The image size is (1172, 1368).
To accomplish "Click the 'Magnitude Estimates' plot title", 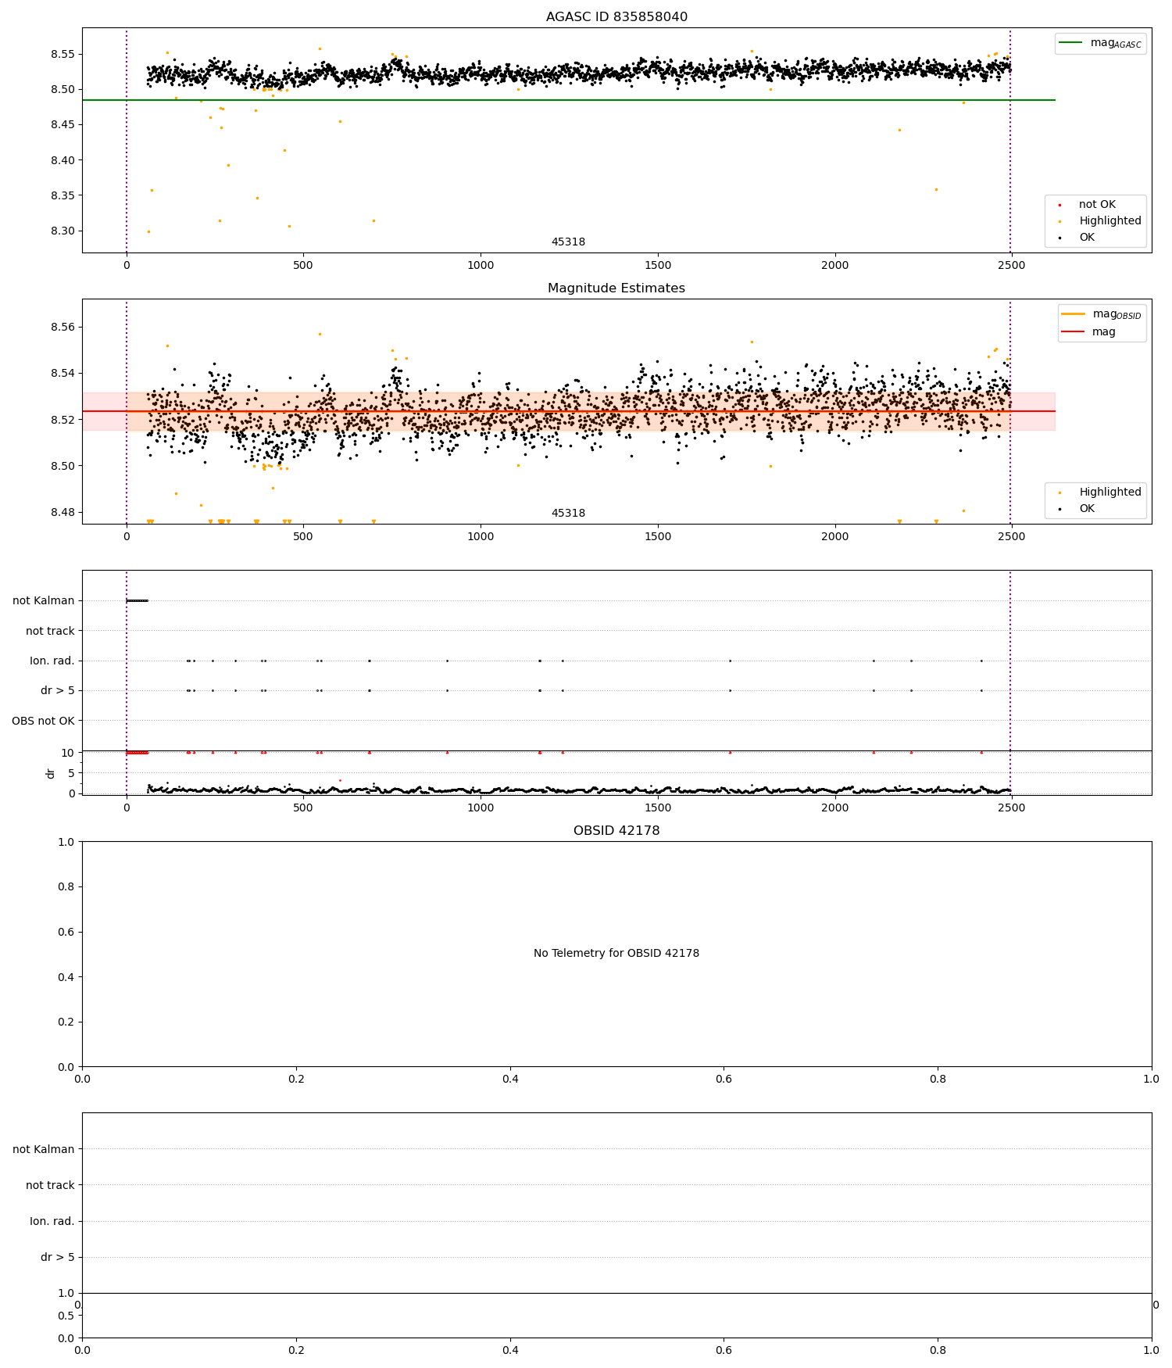I will pyautogui.click(x=616, y=288).
